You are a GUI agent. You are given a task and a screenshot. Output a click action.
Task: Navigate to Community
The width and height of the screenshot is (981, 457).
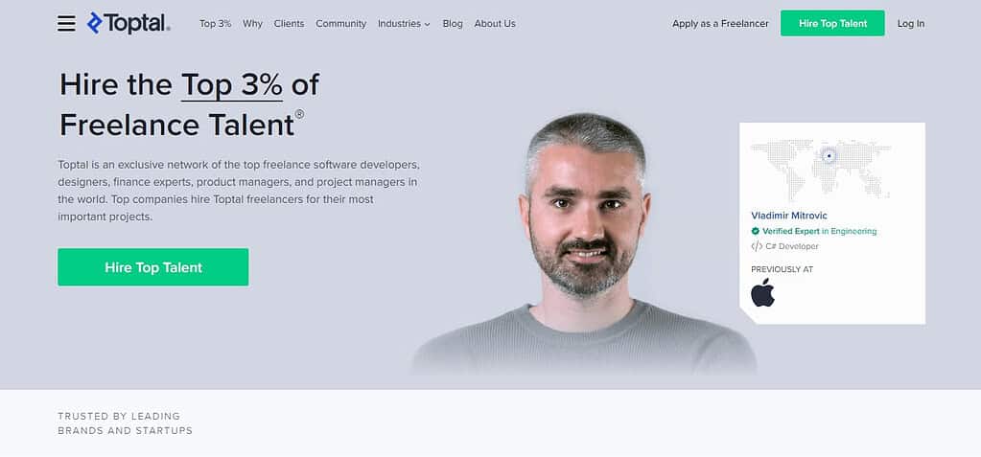pos(341,24)
